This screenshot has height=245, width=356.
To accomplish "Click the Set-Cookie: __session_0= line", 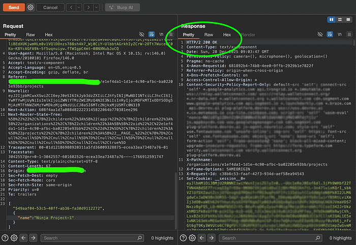I will click(216, 178).
